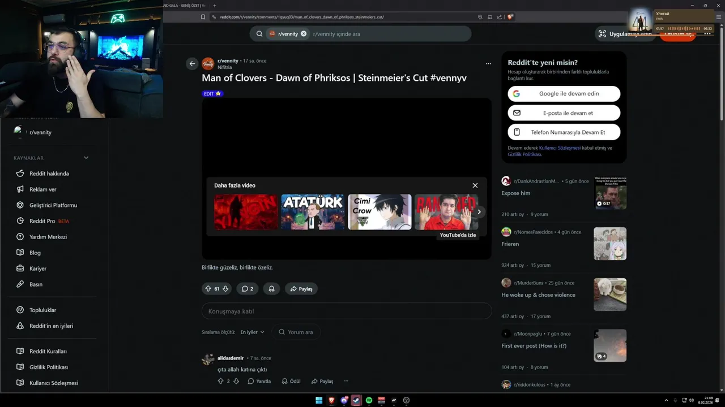
Task: Close the Daha fazla video overlay
Action: click(x=475, y=185)
